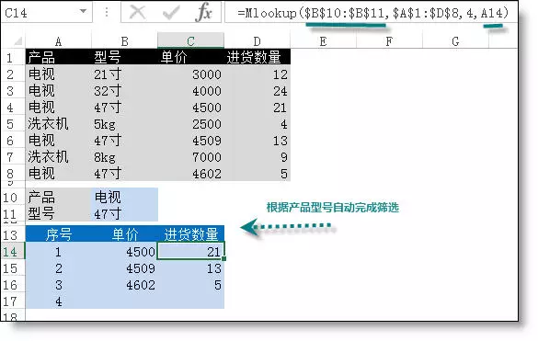Click quantity cell 12 in column D
Image resolution: width=538 pixels, height=341 pixels.
(x=257, y=74)
